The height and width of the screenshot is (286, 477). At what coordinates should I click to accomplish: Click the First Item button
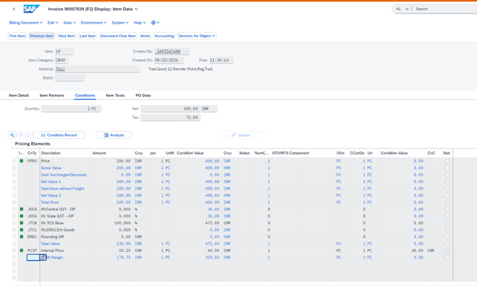coord(17,36)
